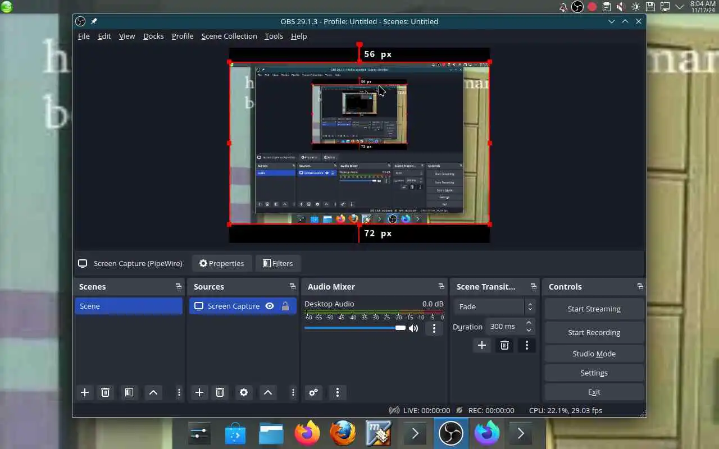Click the streaming status icon beside LIVE
The image size is (719, 449).
[394, 410]
